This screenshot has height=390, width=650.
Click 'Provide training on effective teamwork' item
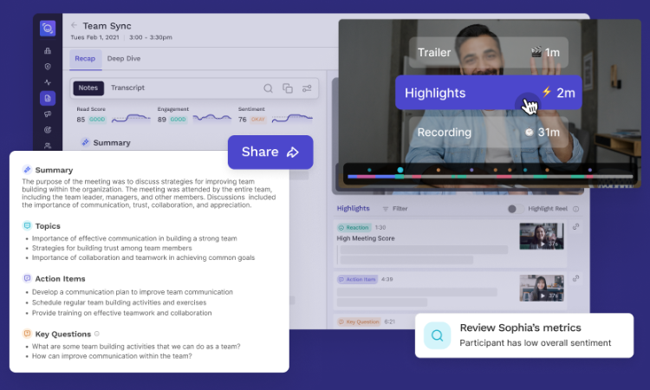point(122,313)
